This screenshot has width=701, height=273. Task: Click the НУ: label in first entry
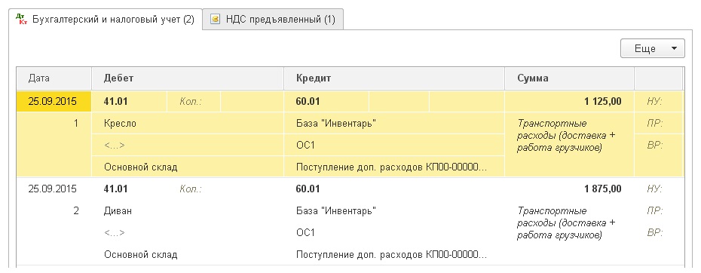654,102
